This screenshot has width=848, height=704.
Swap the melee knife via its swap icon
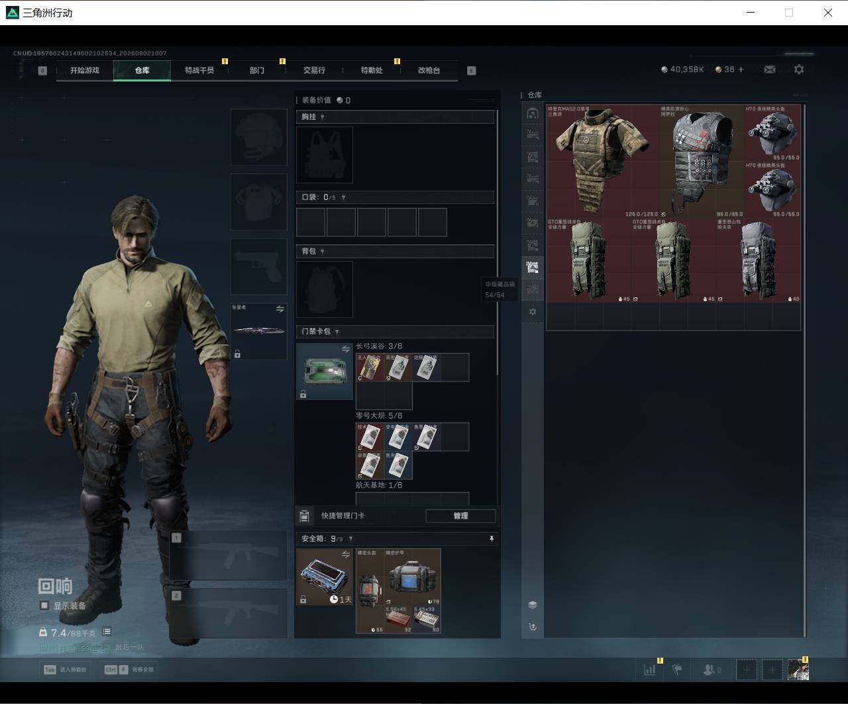tap(280, 309)
